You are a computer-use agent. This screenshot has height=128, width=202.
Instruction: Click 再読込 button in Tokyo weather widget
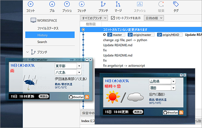[44, 96]
